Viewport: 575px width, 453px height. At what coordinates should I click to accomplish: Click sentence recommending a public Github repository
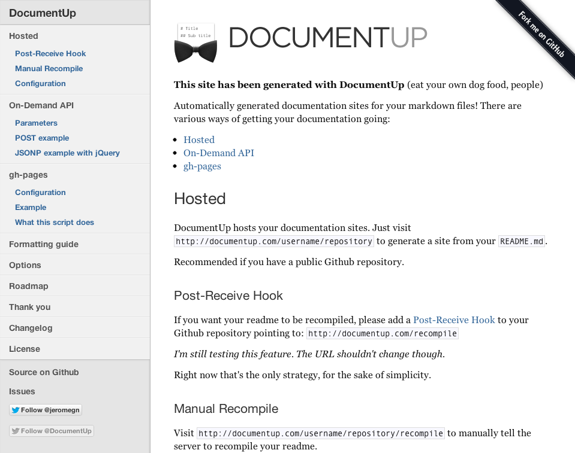[x=289, y=262]
